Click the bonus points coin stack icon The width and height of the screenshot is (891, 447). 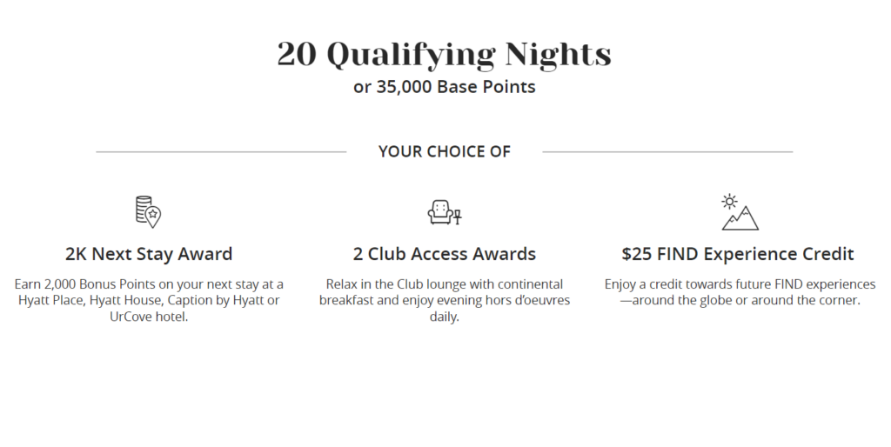[148, 211]
